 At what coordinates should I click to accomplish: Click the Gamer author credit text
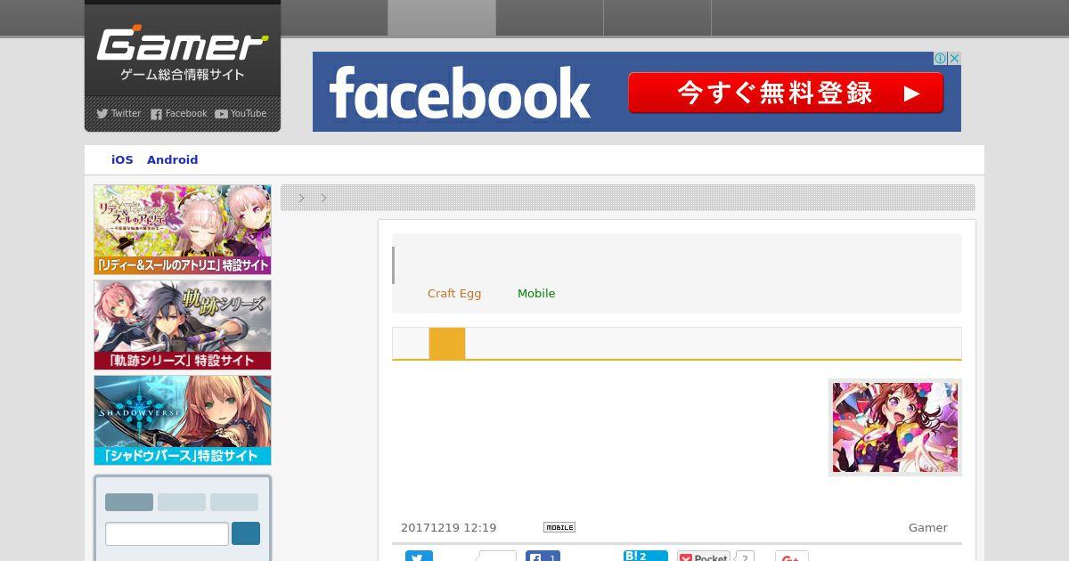point(928,528)
